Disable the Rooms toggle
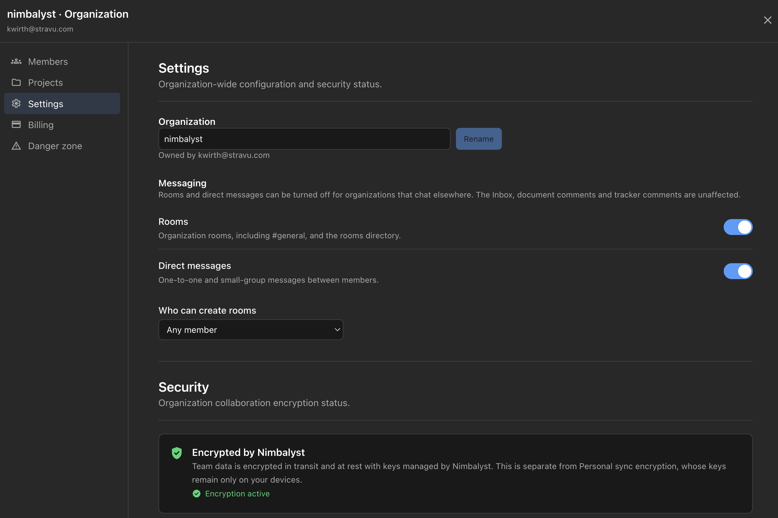 [x=738, y=227]
